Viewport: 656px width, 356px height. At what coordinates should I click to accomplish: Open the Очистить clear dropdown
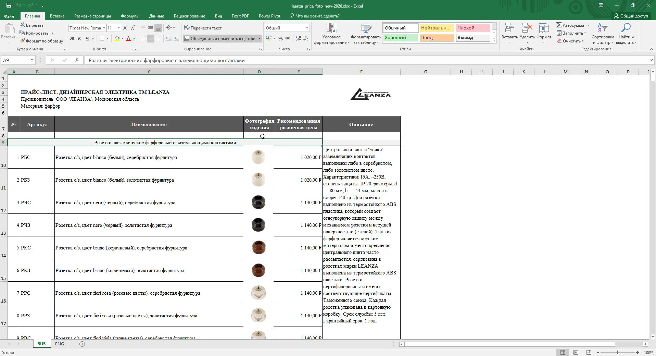coord(570,41)
